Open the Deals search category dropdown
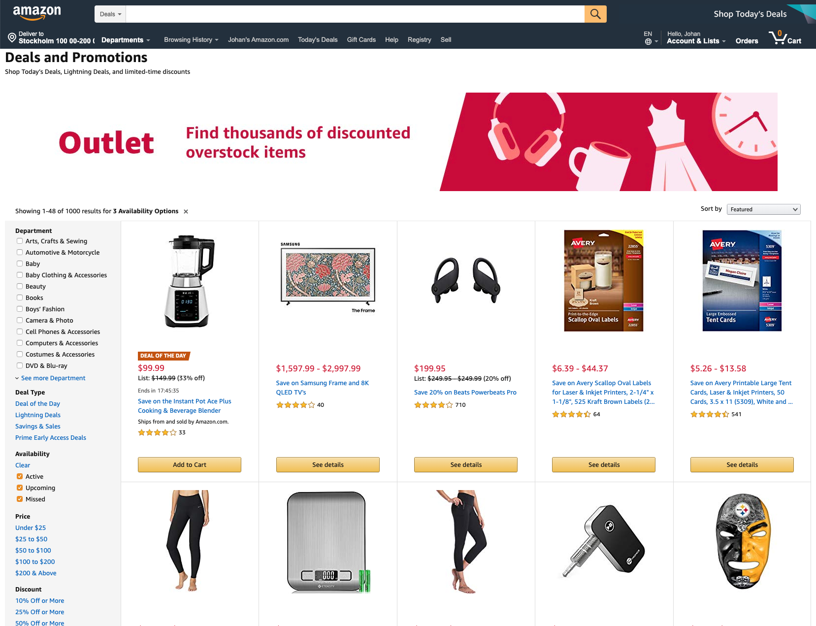 click(110, 14)
